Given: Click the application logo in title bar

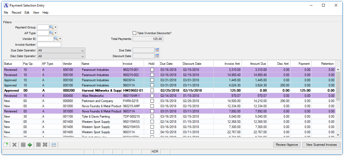Looking at the screenshot, I should click(6, 5).
